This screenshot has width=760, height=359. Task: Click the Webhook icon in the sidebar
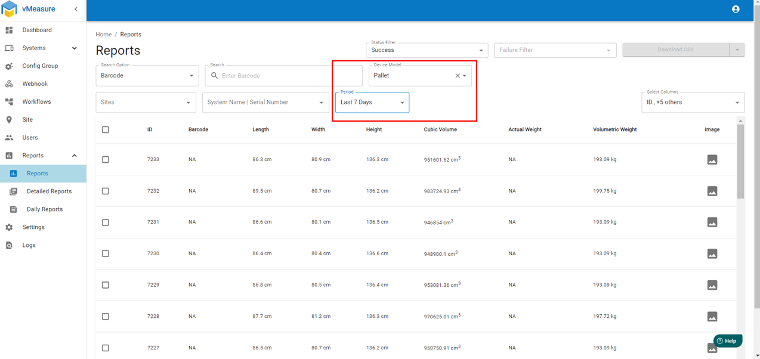(x=9, y=84)
